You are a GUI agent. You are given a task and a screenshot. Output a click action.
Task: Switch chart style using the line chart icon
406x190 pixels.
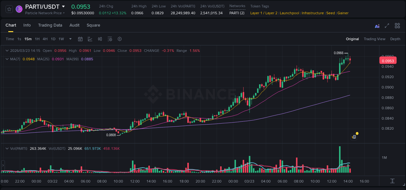[x=90, y=39]
